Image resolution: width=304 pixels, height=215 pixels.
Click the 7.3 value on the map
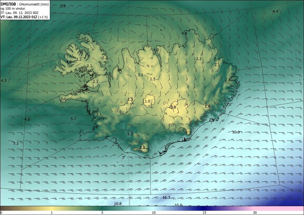[16, 143]
